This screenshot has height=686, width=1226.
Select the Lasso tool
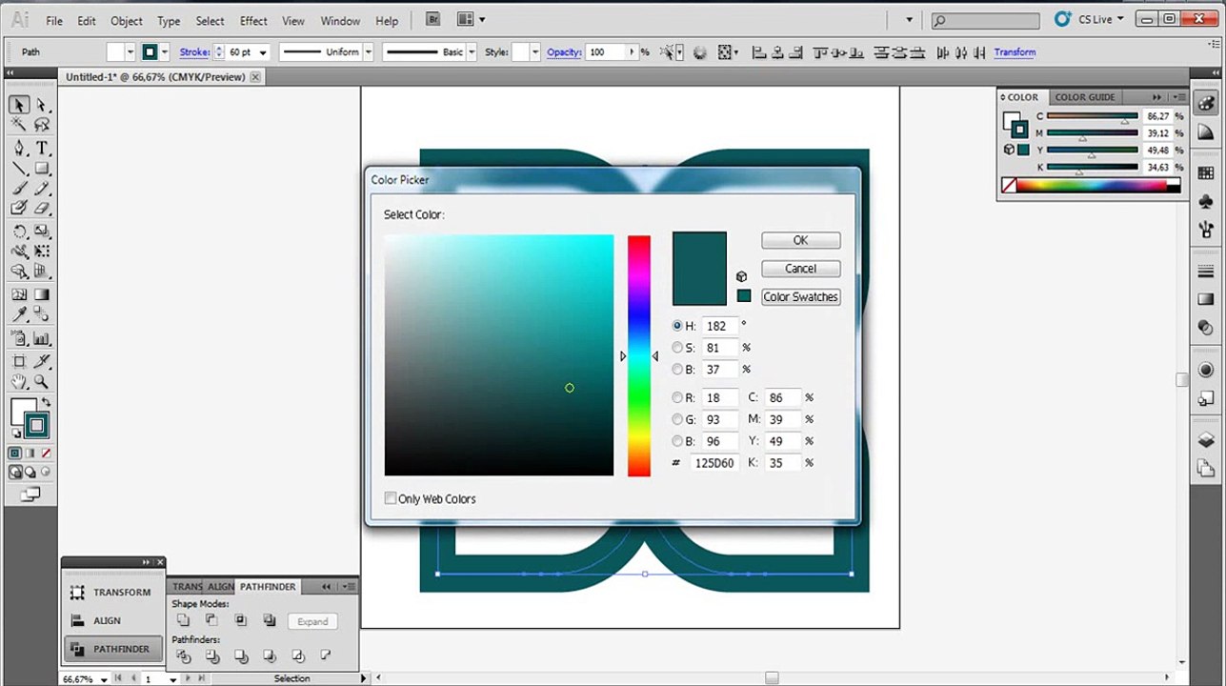point(42,125)
